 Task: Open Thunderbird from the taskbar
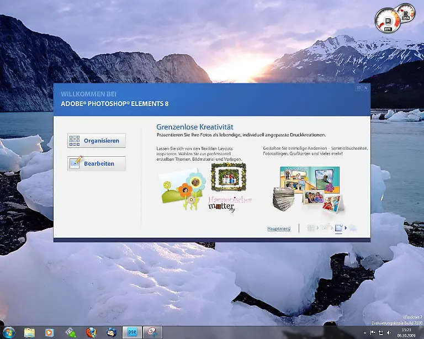[x=112, y=332]
